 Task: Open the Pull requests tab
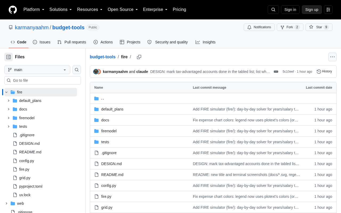tap(72, 42)
